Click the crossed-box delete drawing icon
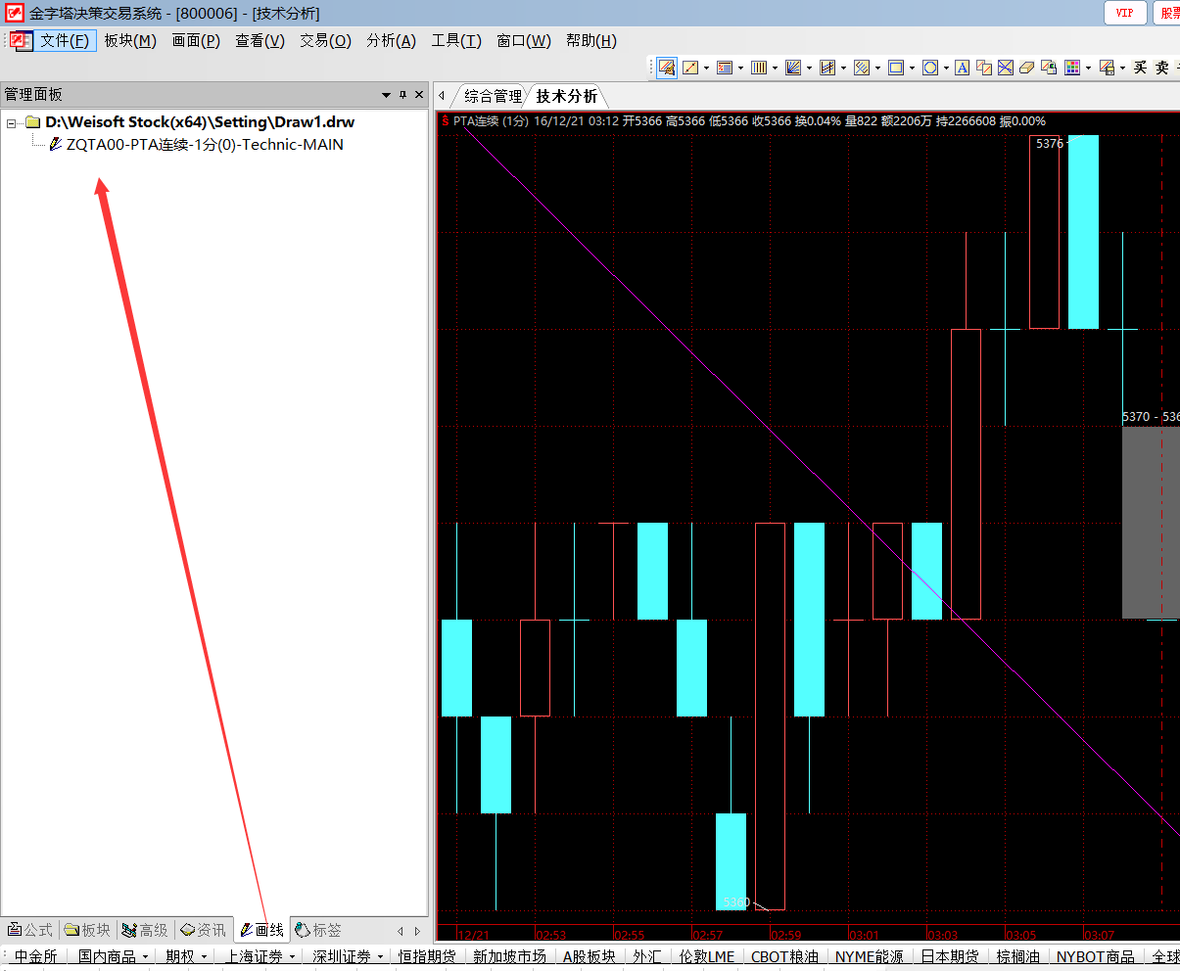 coord(1006,68)
